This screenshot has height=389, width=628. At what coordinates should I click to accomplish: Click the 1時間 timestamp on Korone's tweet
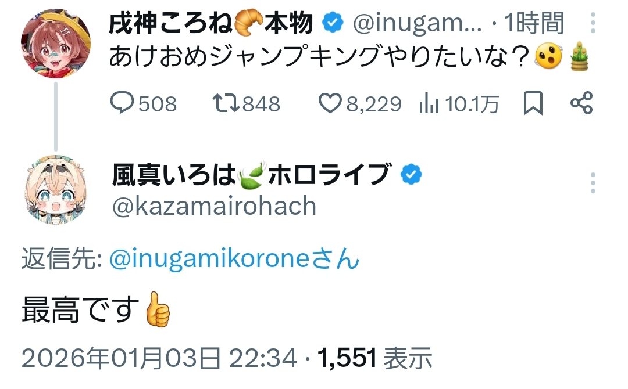pos(534,23)
